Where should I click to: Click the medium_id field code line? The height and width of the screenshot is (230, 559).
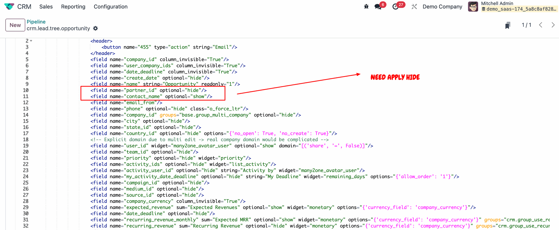[147, 189]
